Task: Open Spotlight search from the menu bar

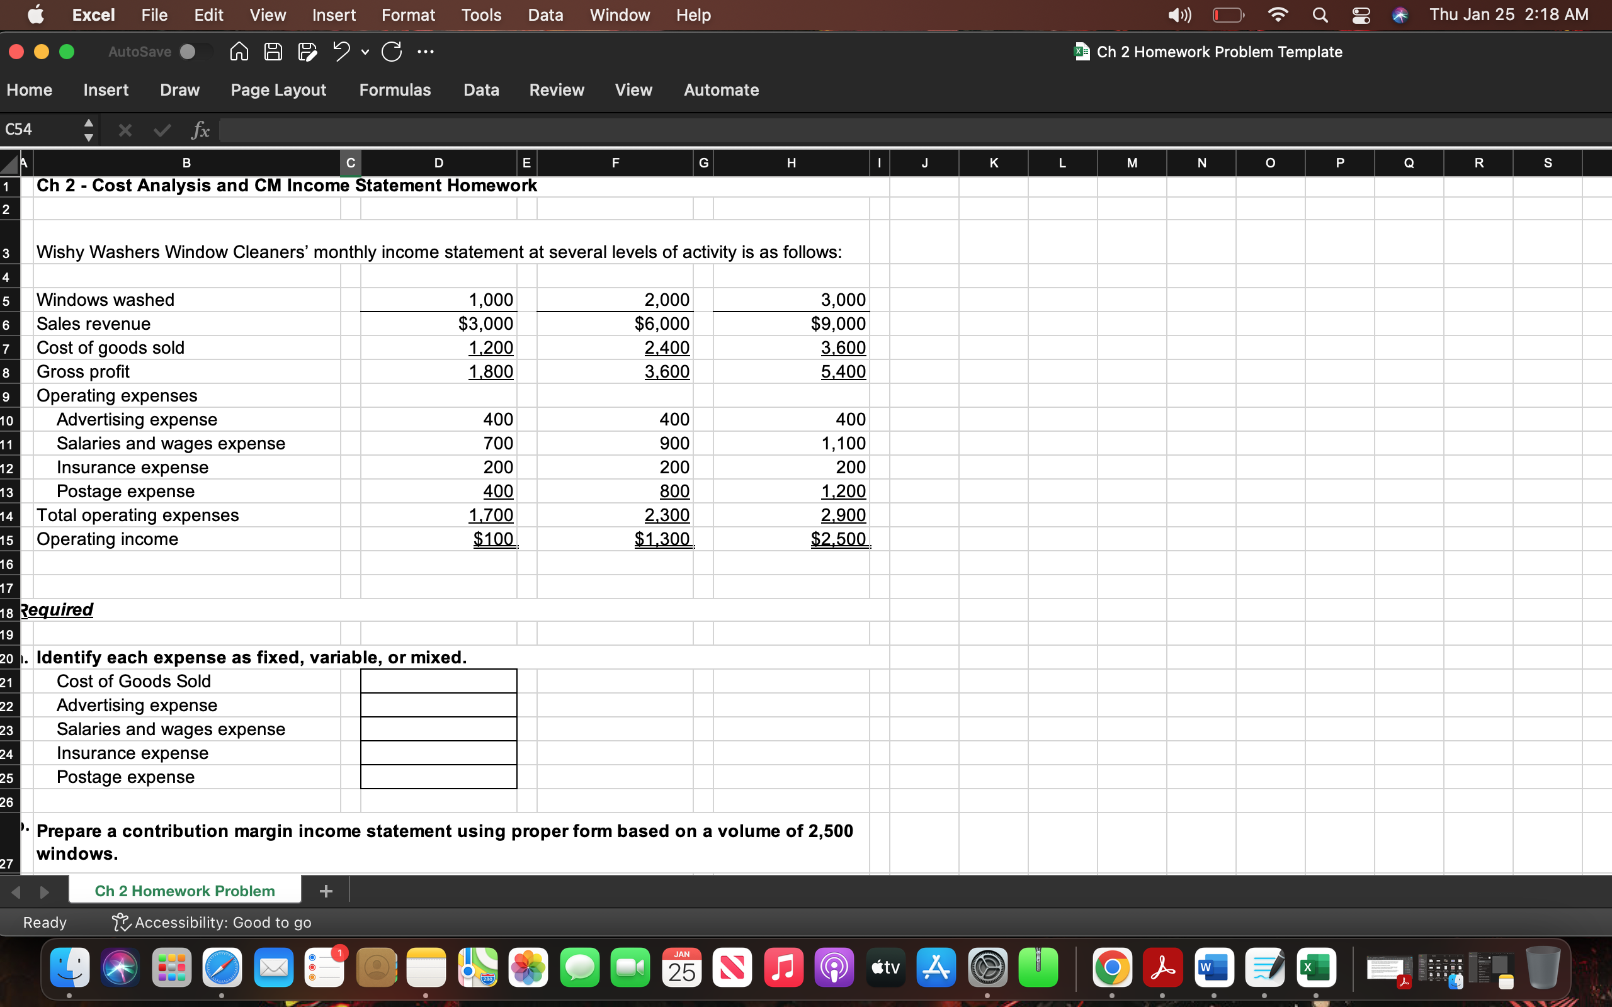Action: pos(1320,14)
